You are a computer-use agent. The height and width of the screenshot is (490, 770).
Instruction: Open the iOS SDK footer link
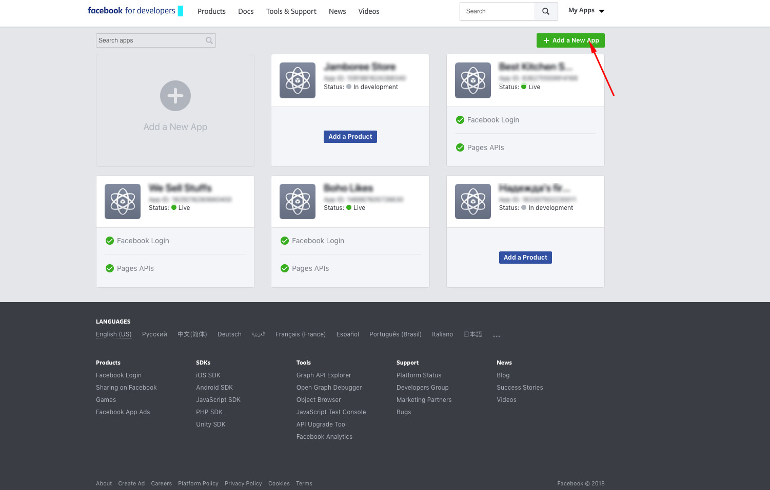point(208,375)
